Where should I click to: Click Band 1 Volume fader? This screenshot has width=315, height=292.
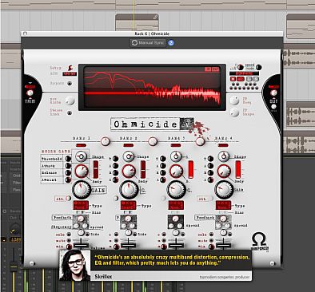click(x=81, y=245)
